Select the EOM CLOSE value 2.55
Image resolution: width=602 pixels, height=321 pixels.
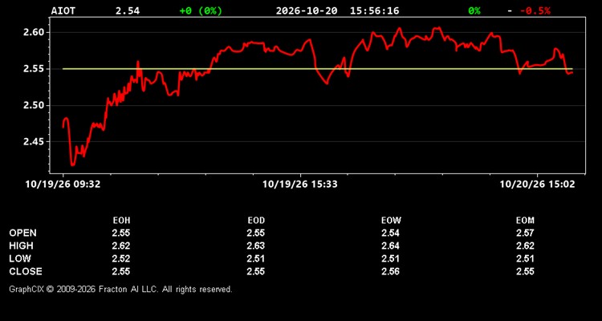click(x=525, y=271)
